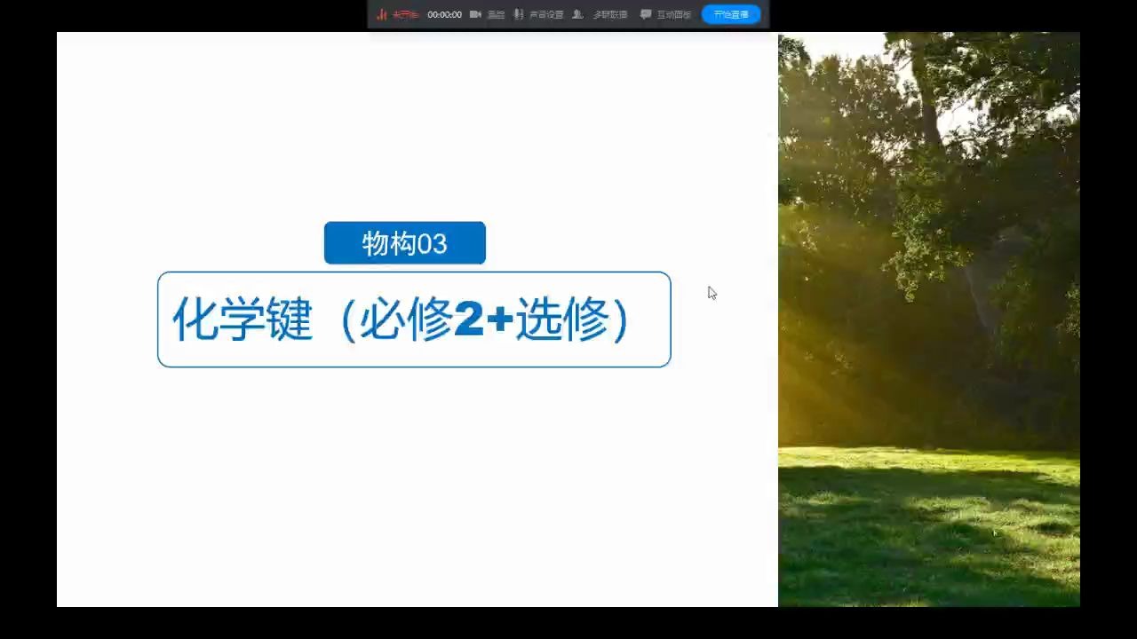
Task: Click the red 未开播 live status indicator
Action: pyautogui.click(x=405, y=13)
